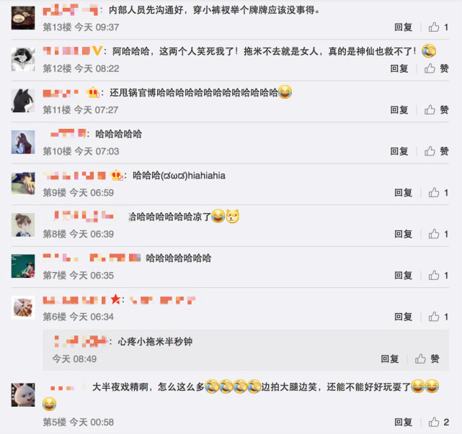Click the orange V verified badge
Image resolution: width=462 pixels, height=434 pixels.
point(97,51)
